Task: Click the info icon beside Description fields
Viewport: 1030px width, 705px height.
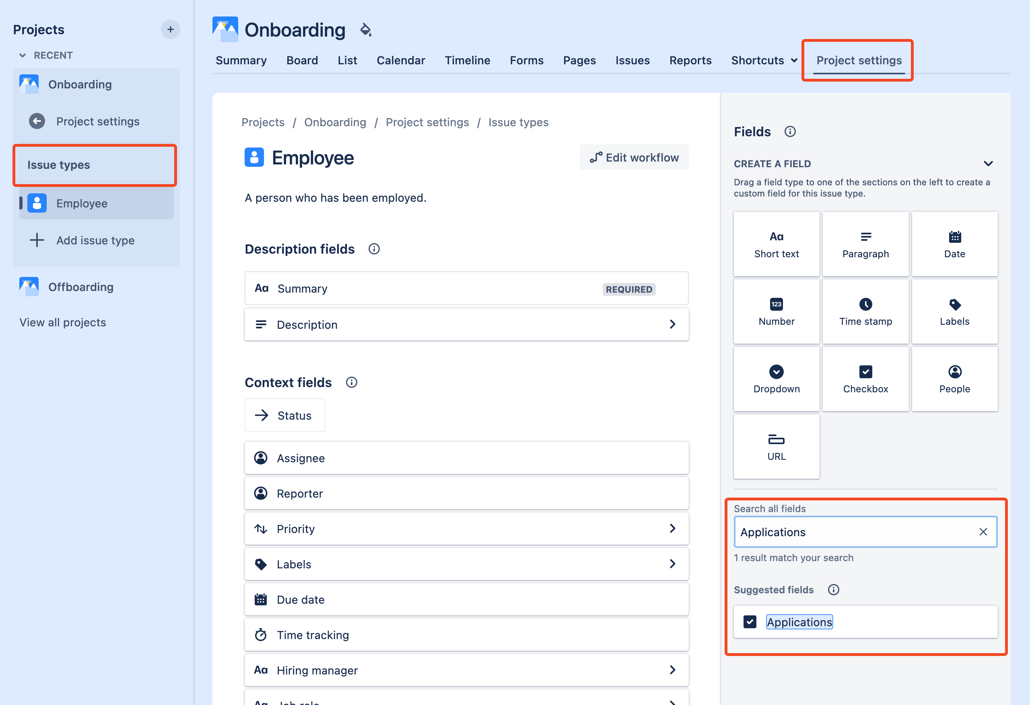Action: [374, 249]
